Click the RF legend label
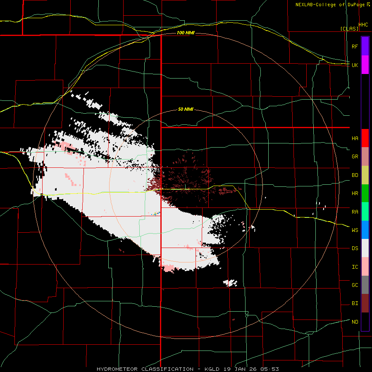The image size is (372, 372). (x=355, y=46)
